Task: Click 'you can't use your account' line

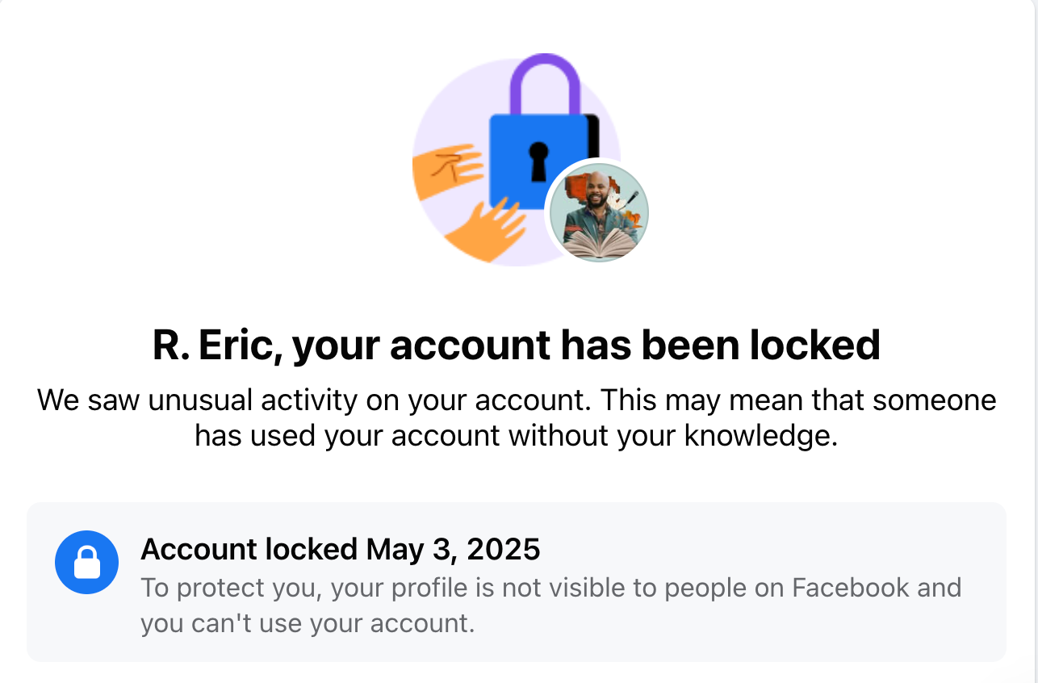Action: click(307, 622)
